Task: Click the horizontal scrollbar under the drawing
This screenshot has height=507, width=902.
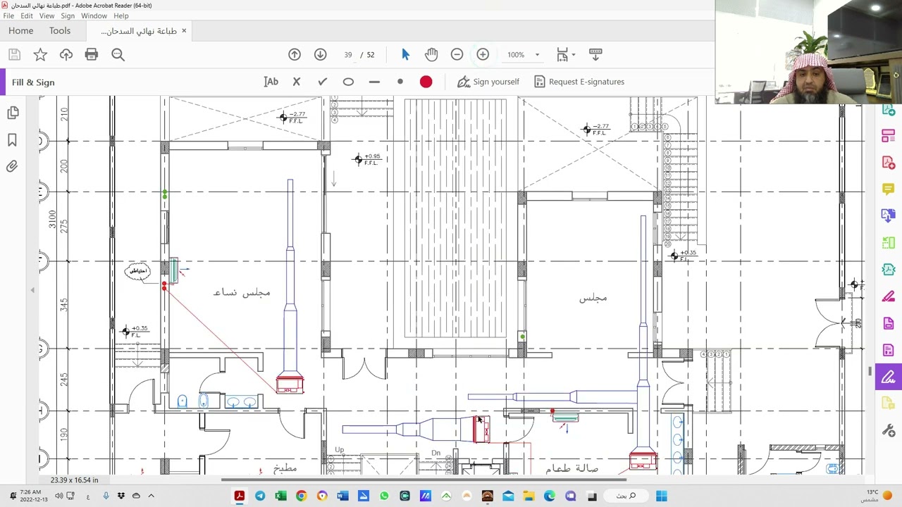Action: (424, 480)
